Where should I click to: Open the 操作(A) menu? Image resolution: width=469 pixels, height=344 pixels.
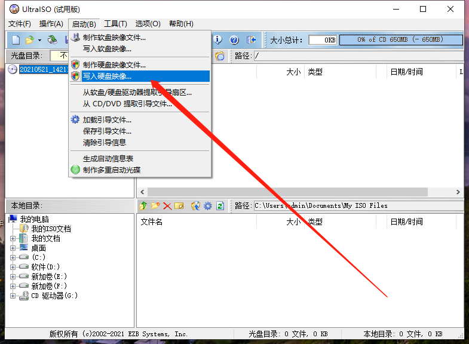pyautogui.click(x=51, y=24)
